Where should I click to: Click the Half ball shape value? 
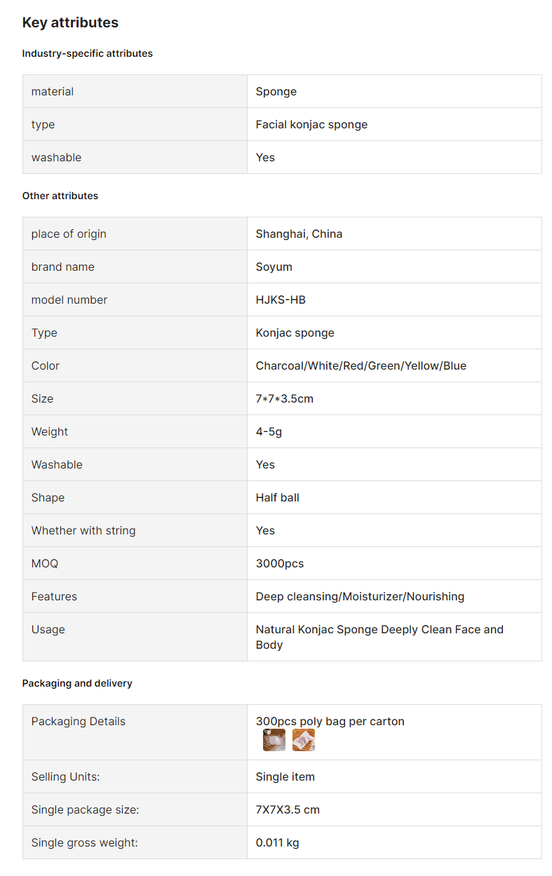point(278,497)
